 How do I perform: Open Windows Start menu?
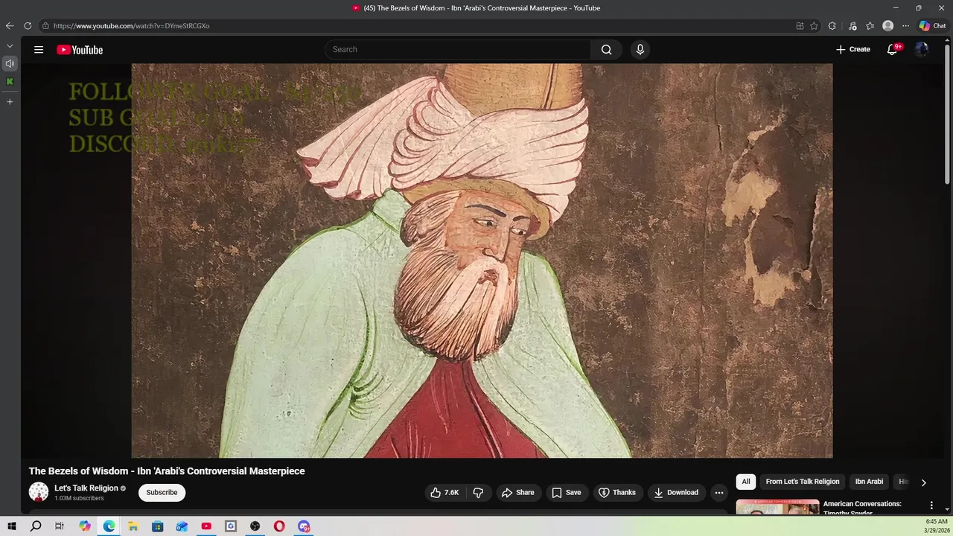point(12,526)
